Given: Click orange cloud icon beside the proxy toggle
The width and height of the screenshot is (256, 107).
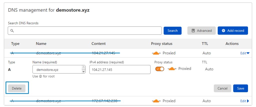Looking at the screenshot, I should coord(172,69).
